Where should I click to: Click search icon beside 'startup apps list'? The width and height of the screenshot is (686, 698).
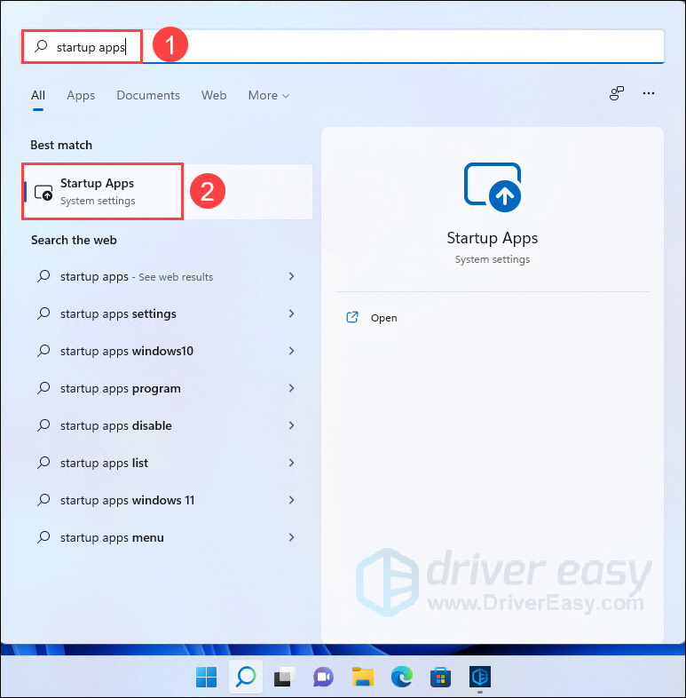pyautogui.click(x=43, y=463)
